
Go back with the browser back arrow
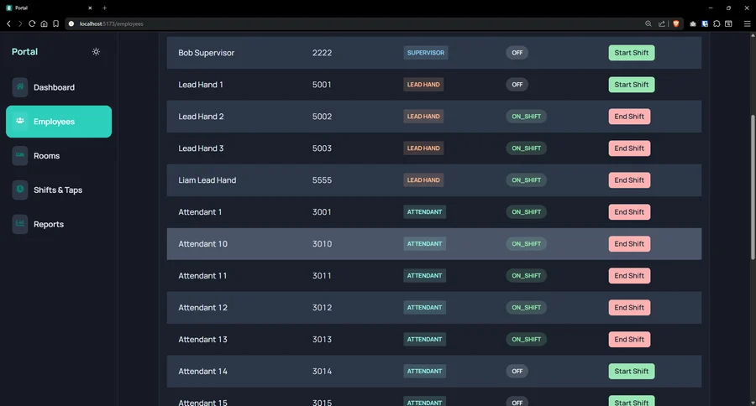click(x=8, y=23)
